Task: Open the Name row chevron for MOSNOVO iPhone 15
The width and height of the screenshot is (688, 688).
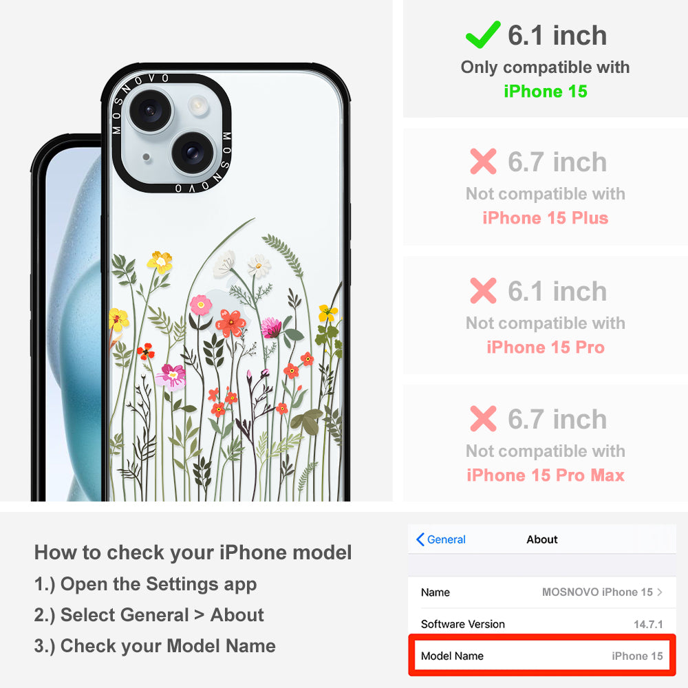Action: click(x=660, y=592)
